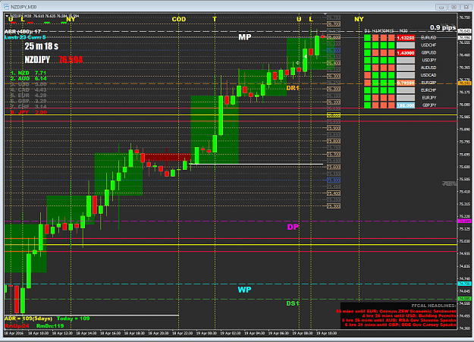Click the empty grey level box in the USDCHF row
The height and width of the screenshot is (342, 474).
pos(406,45)
